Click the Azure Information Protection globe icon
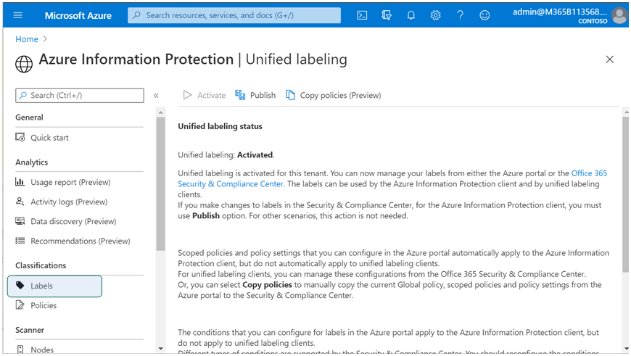631x356 pixels. tap(24, 64)
